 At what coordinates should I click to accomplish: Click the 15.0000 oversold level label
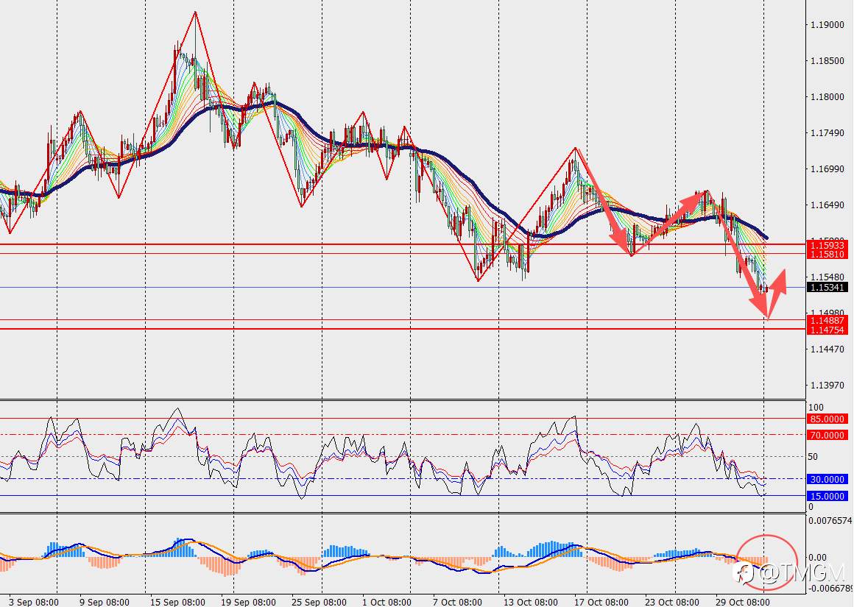coord(827,496)
